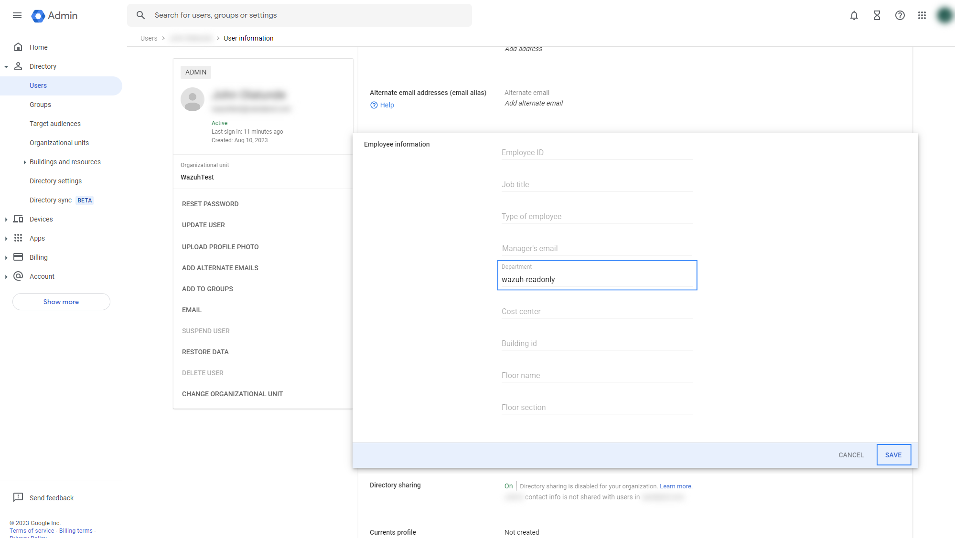955x538 pixels.
Task: Expand Buildings and resources submenu
Action: 24,162
